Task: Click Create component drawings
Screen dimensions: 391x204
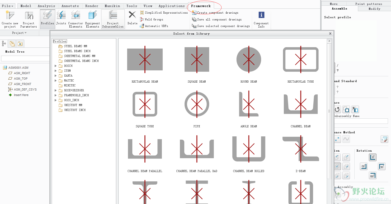Action: click(215, 13)
